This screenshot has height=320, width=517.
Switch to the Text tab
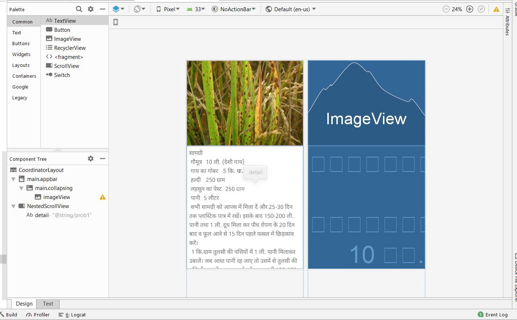coord(48,304)
